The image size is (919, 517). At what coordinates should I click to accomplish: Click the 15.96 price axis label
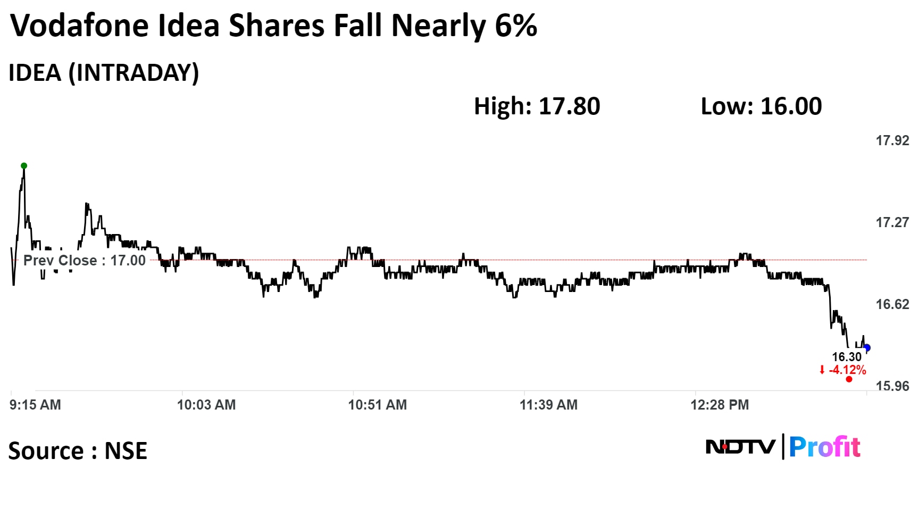(892, 386)
